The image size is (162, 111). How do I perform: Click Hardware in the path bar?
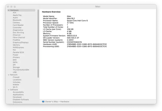click(65, 102)
